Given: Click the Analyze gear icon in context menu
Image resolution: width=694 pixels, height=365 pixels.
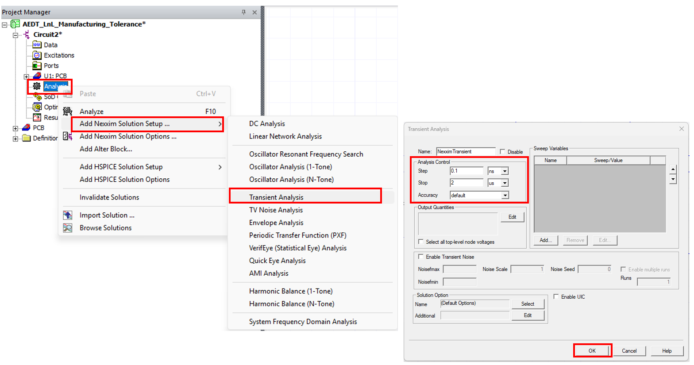Looking at the screenshot, I should pos(67,111).
